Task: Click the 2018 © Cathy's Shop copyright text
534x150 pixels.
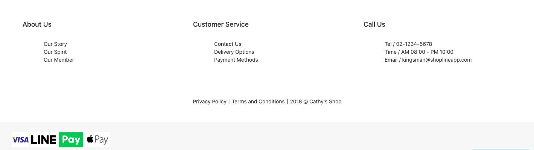Action: (316, 102)
